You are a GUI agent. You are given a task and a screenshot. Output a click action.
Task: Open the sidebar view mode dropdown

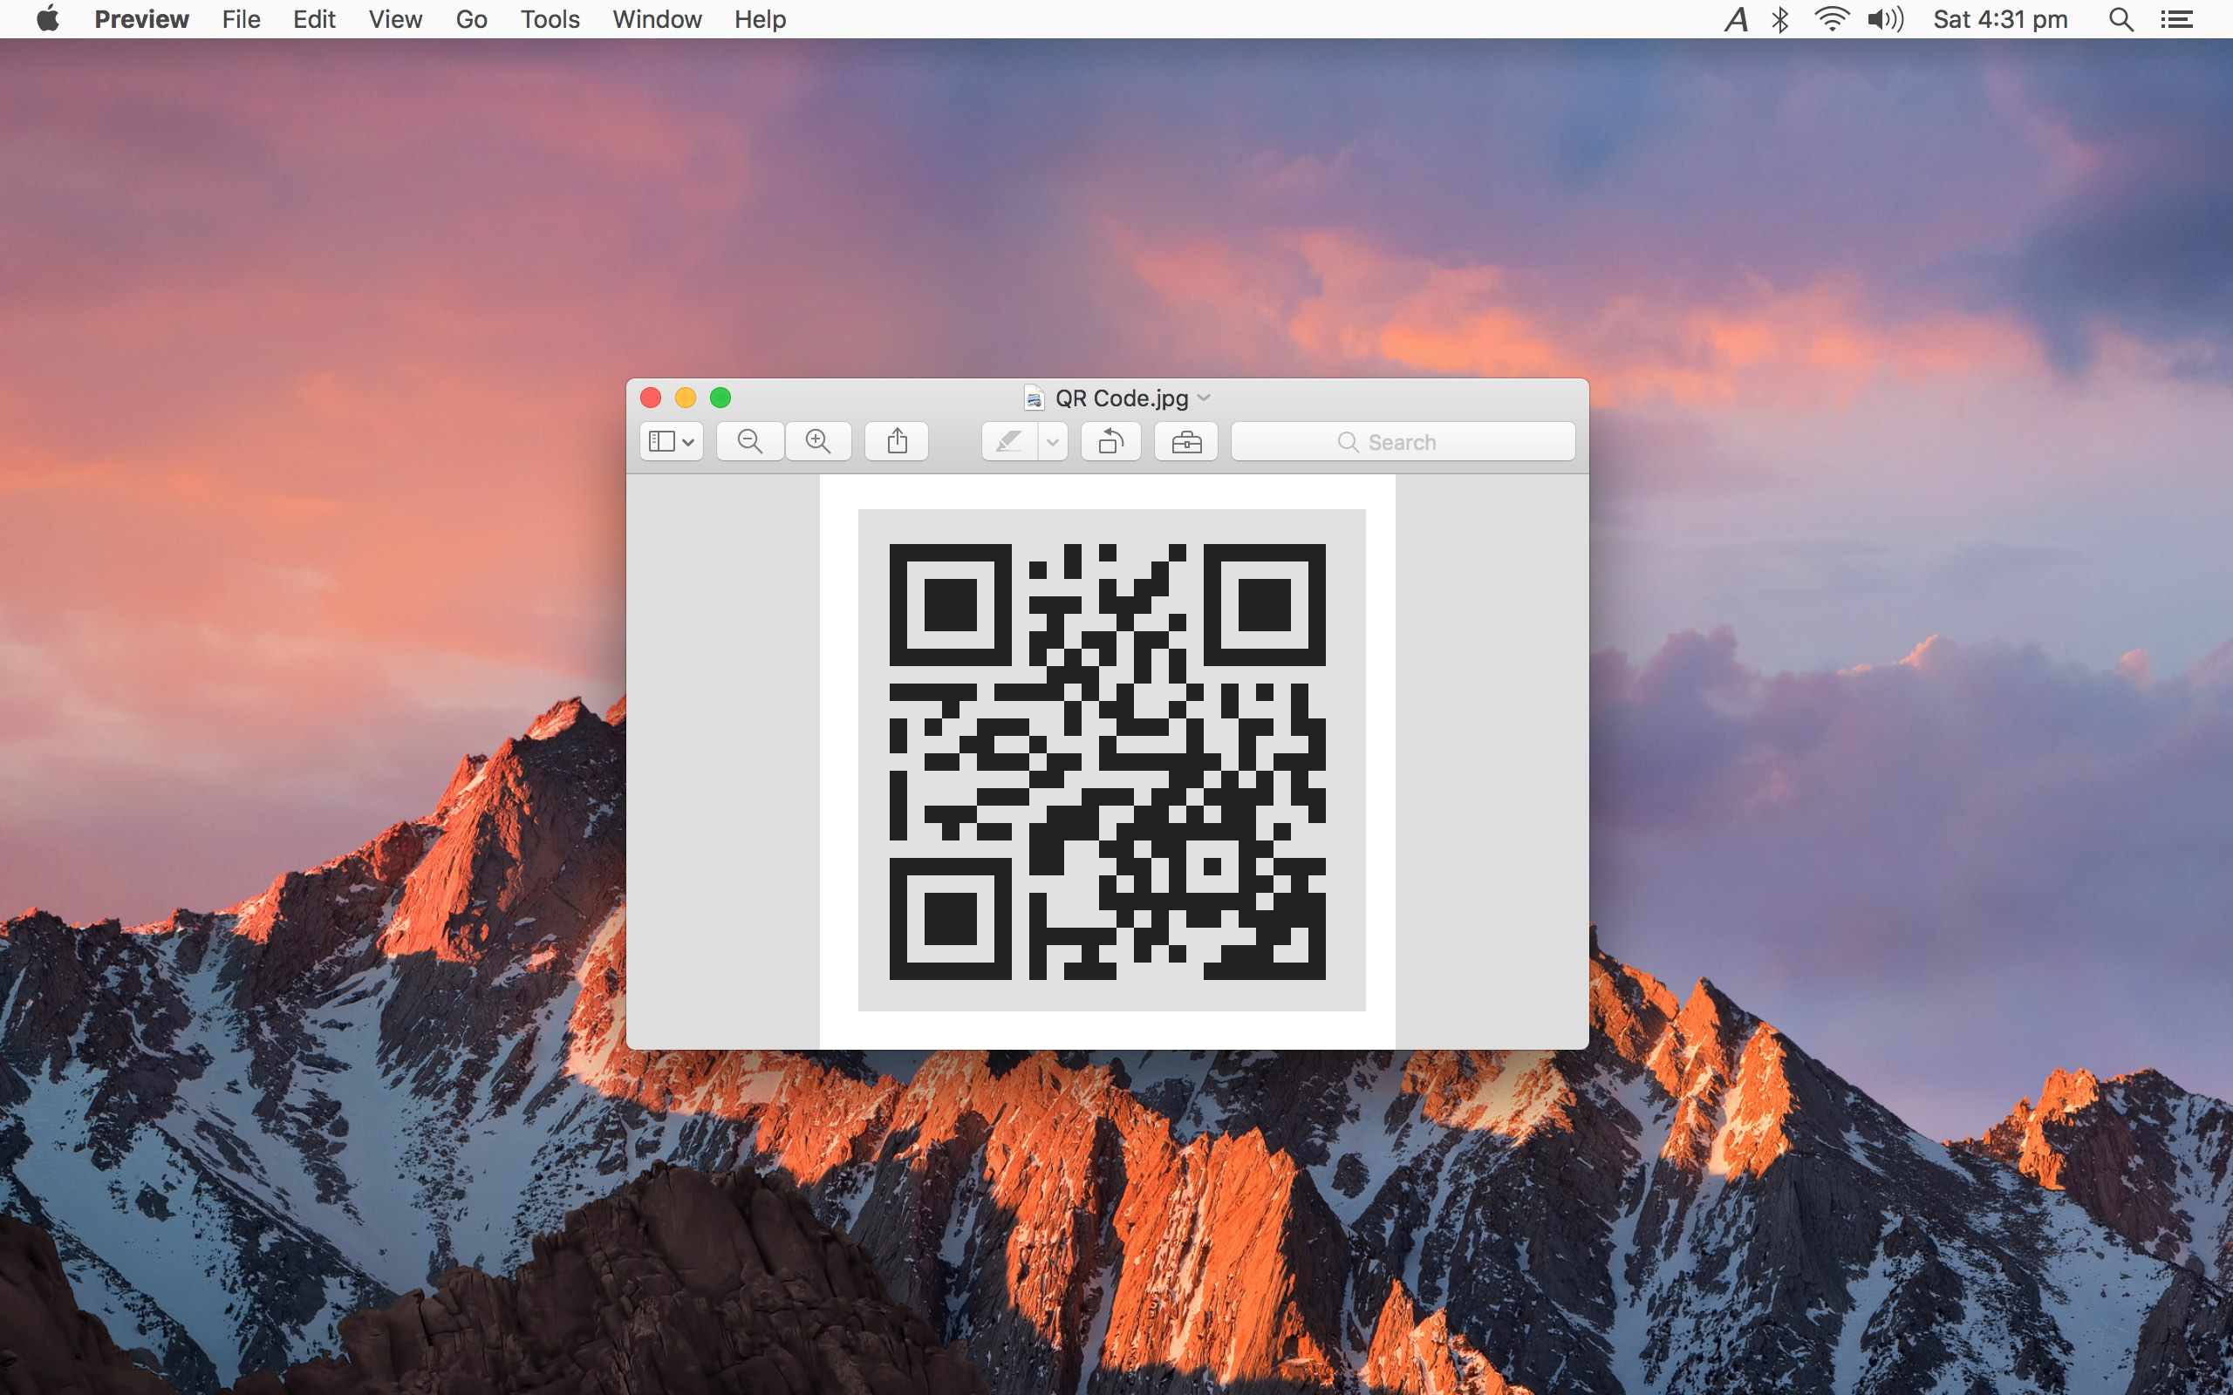[672, 442]
